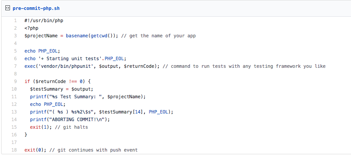Select line number 15 with exit(1)

pos(14,127)
